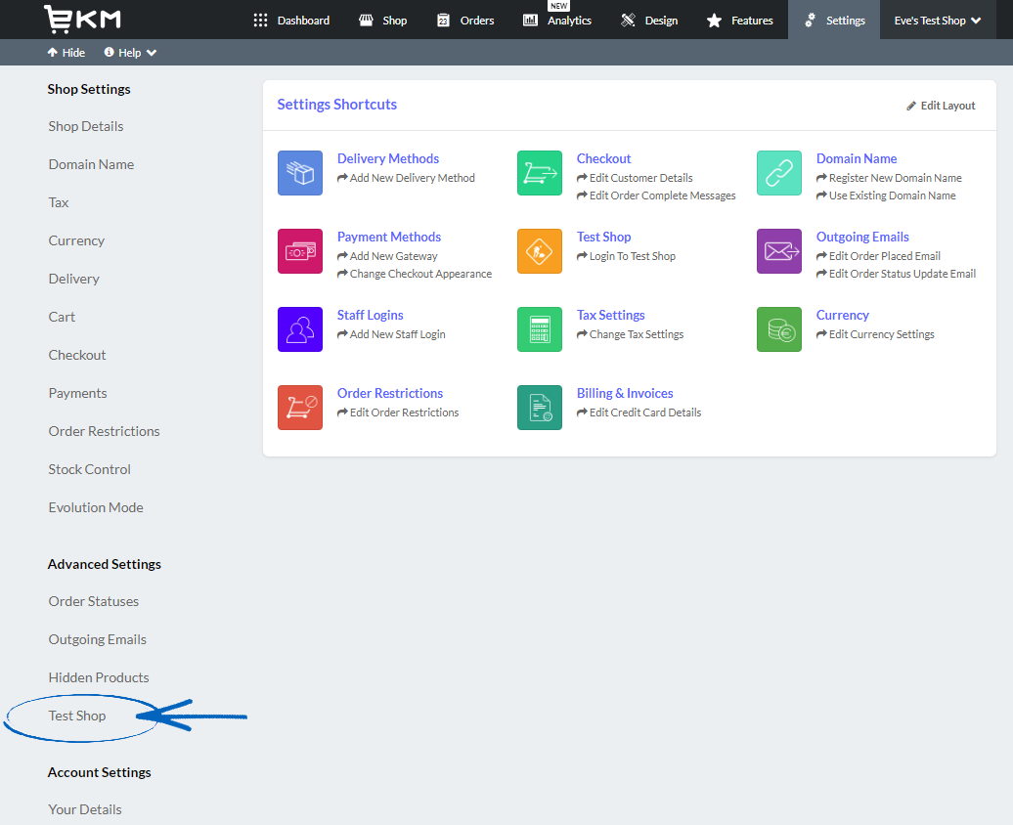This screenshot has width=1013, height=825.
Task: Click the Tax Settings calculator icon
Action: click(x=540, y=329)
